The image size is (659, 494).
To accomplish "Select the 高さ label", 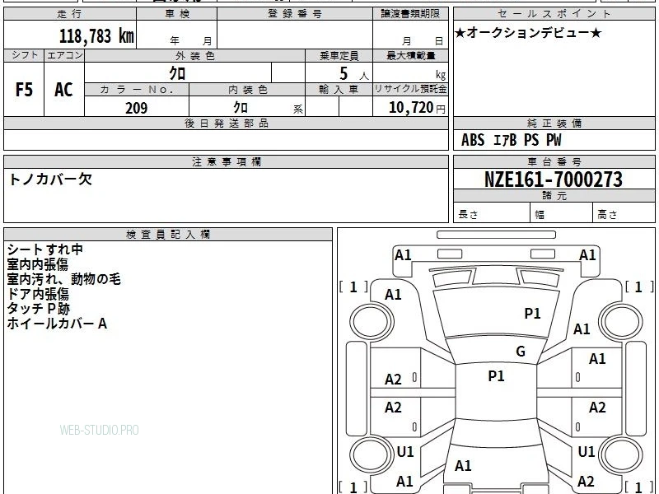I will click(x=607, y=215).
